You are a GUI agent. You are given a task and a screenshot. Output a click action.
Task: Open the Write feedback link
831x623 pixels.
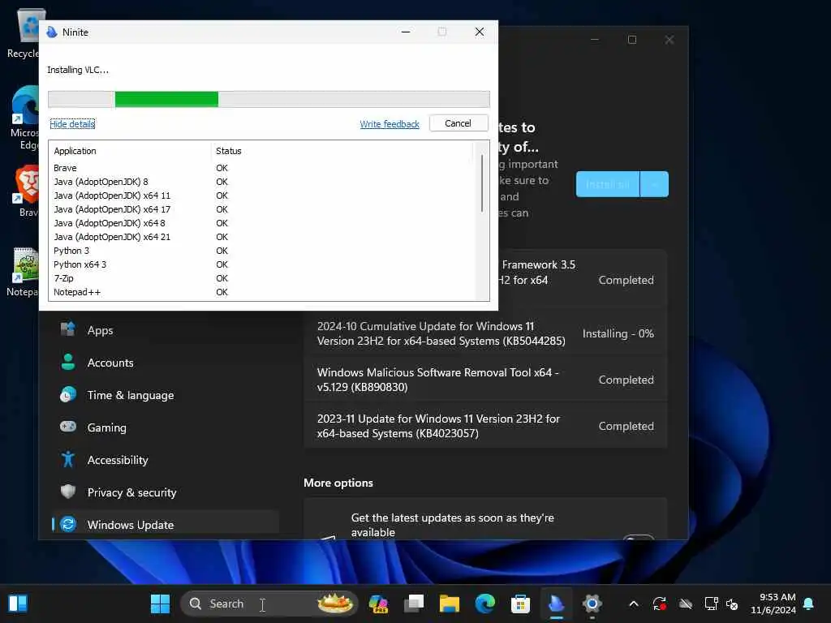click(390, 124)
